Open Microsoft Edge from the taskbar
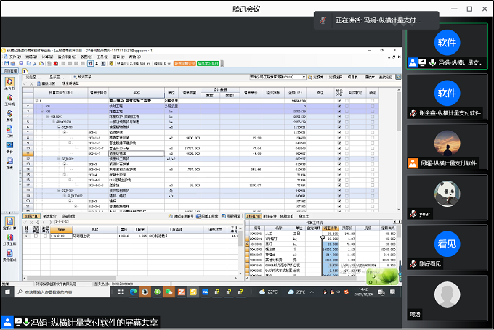 (x=133, y=292)
